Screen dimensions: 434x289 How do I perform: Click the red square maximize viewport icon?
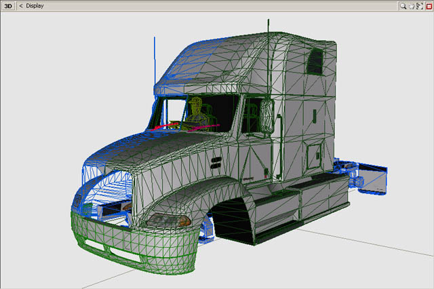(429, 6)
